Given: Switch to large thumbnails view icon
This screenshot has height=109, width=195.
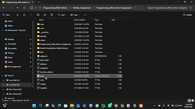Looking at the screenshot, I should click(193, 100).
